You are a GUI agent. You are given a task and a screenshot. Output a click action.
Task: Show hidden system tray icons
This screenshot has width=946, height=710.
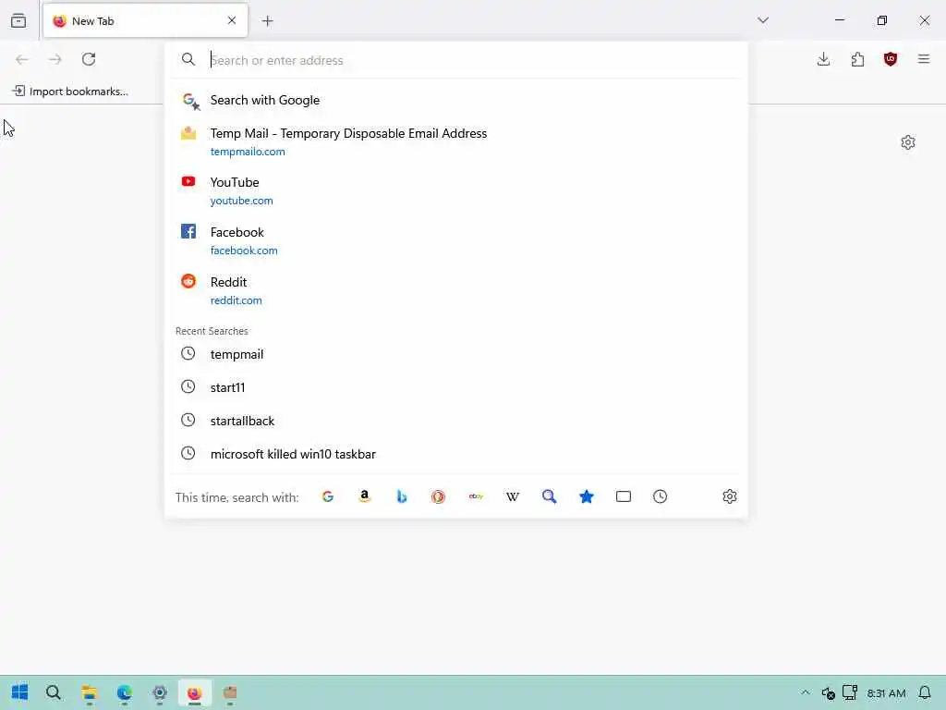coord(805,692)
